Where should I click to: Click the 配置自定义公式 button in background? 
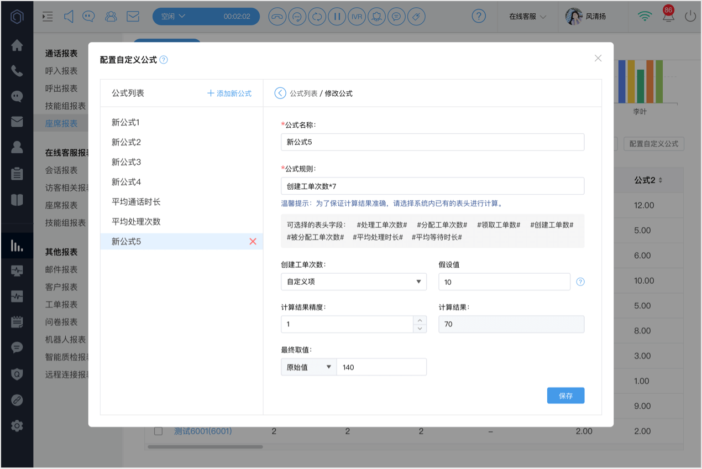654,144
